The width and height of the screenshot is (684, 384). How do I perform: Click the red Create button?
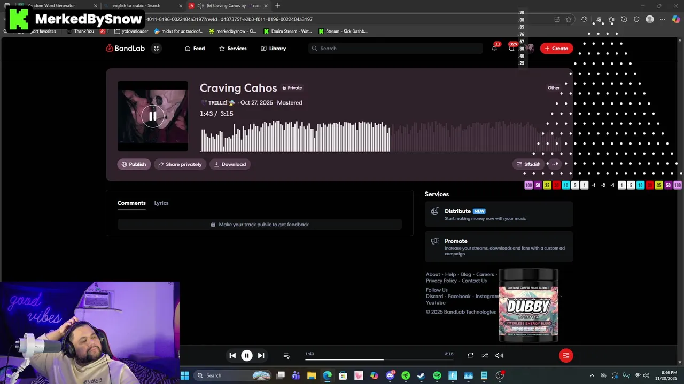pos(556,48)
